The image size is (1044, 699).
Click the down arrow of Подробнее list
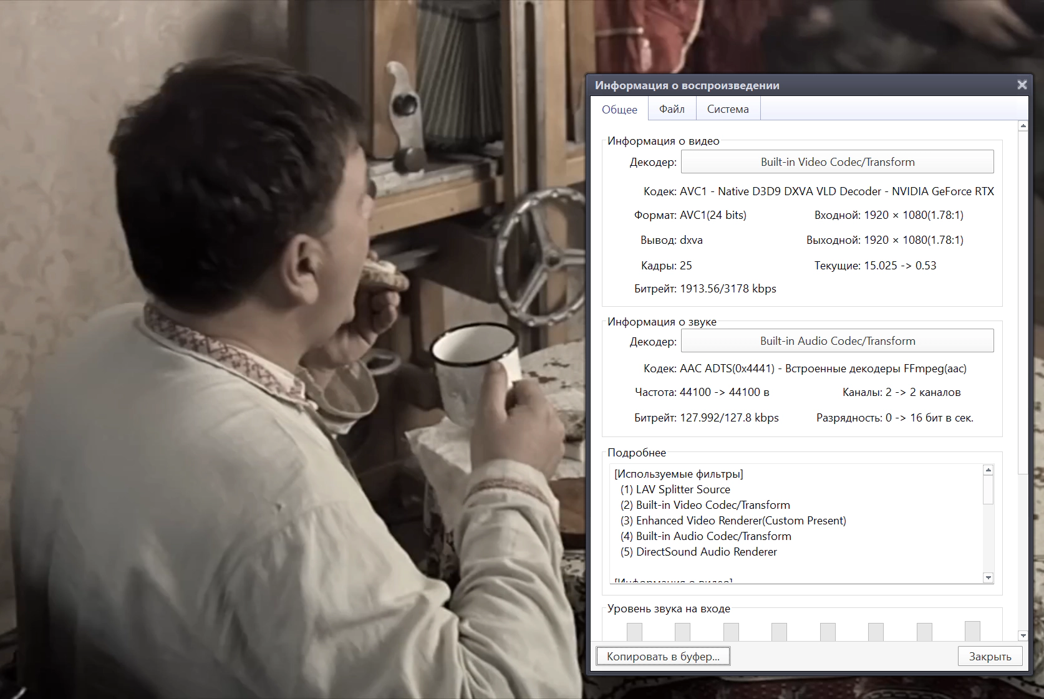tap(988, 578)
